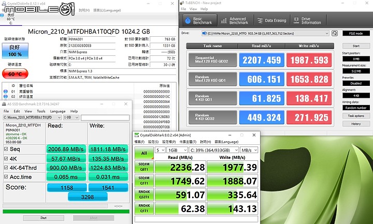This screenshot has height=224, width=373.
Task: Open AS SSD drive dropdown Micron_2210
Action: [x=32, y=117]
